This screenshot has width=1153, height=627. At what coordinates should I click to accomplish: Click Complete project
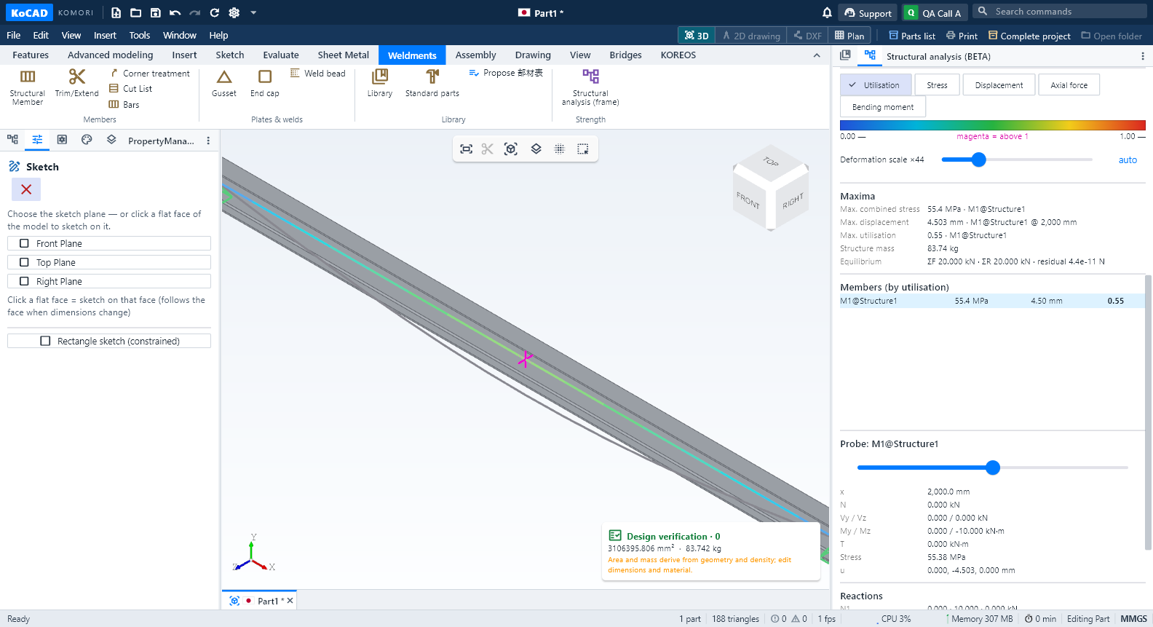(1029, 36)
